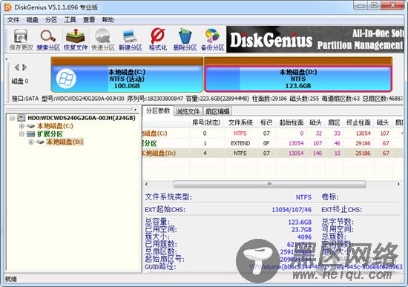Go to next disk with right arrow

(24, 67)
